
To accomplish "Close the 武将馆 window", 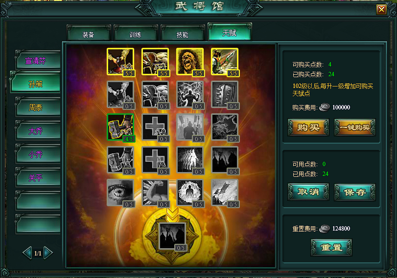I will 381,10.
